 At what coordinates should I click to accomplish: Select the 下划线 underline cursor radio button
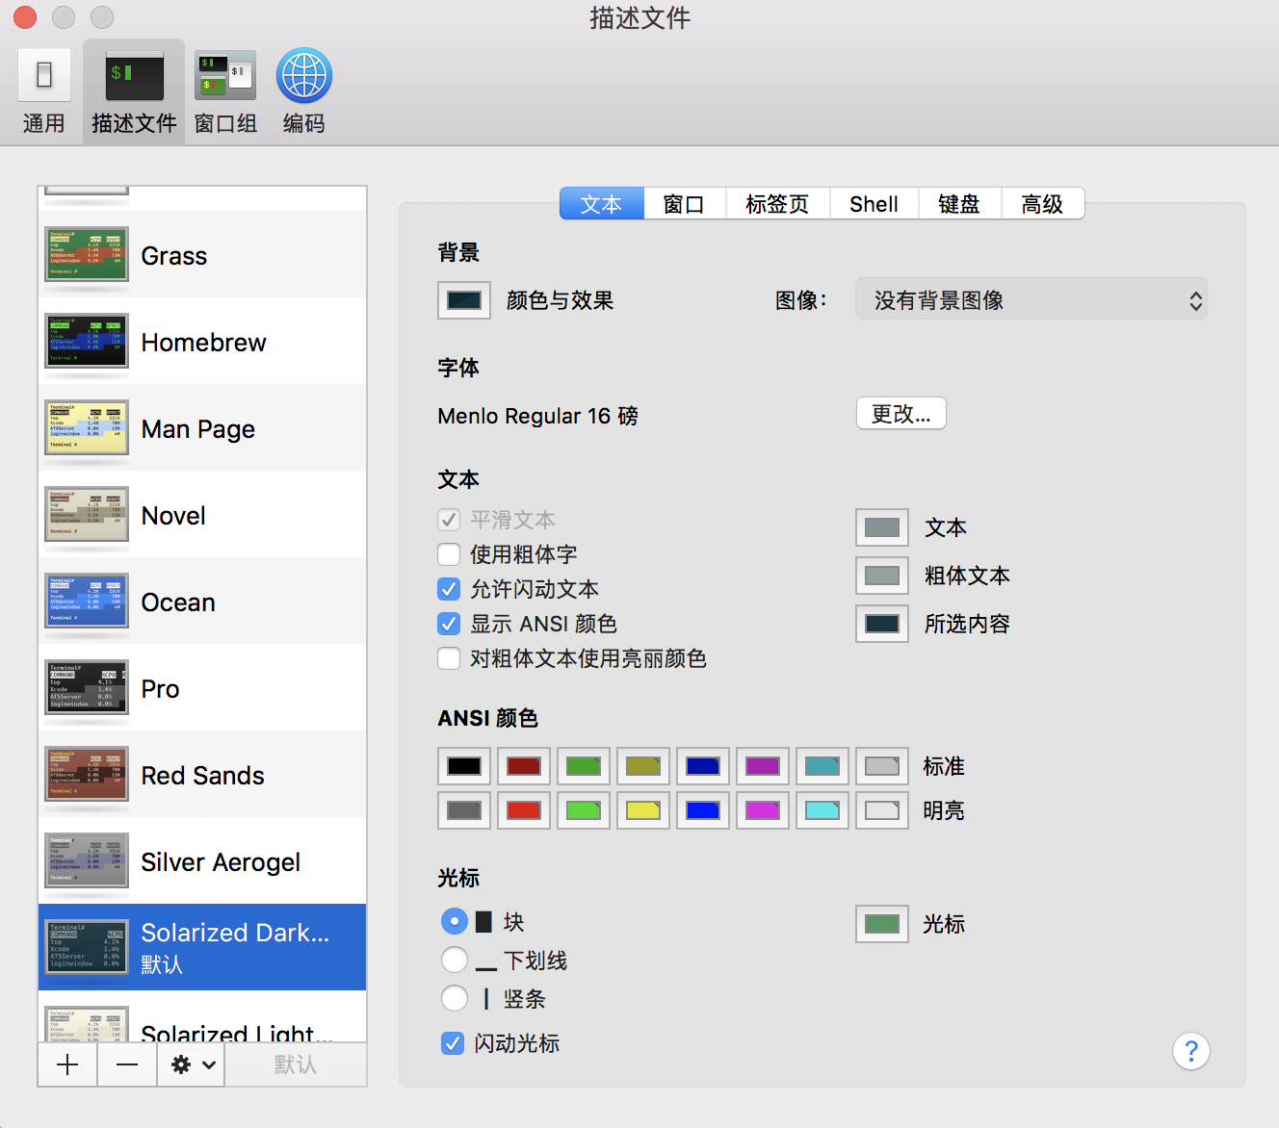pyautogui.click(x=455, y=960)
